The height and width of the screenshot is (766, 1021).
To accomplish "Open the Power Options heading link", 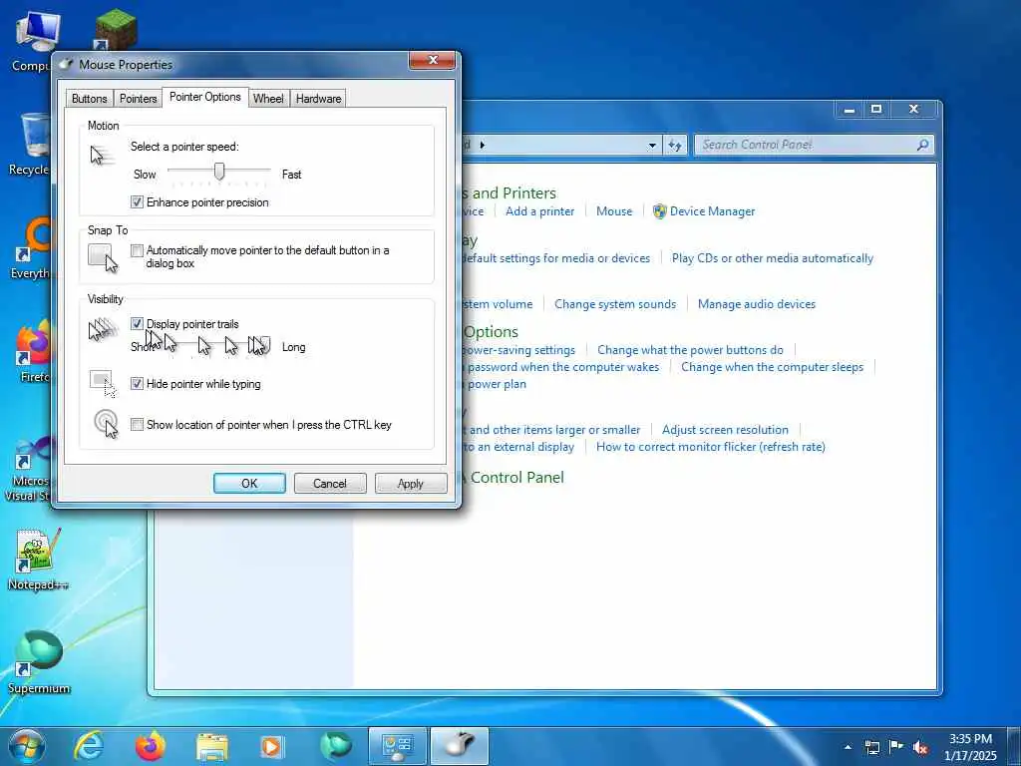I will click(x=491, y=331).
